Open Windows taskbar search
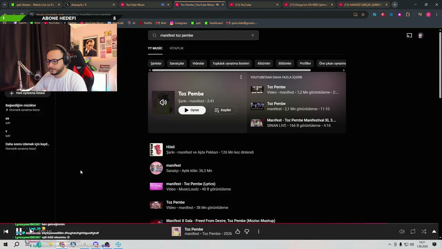Image resolution: width=442 pixels, height=249 pixels. [17, 245]
